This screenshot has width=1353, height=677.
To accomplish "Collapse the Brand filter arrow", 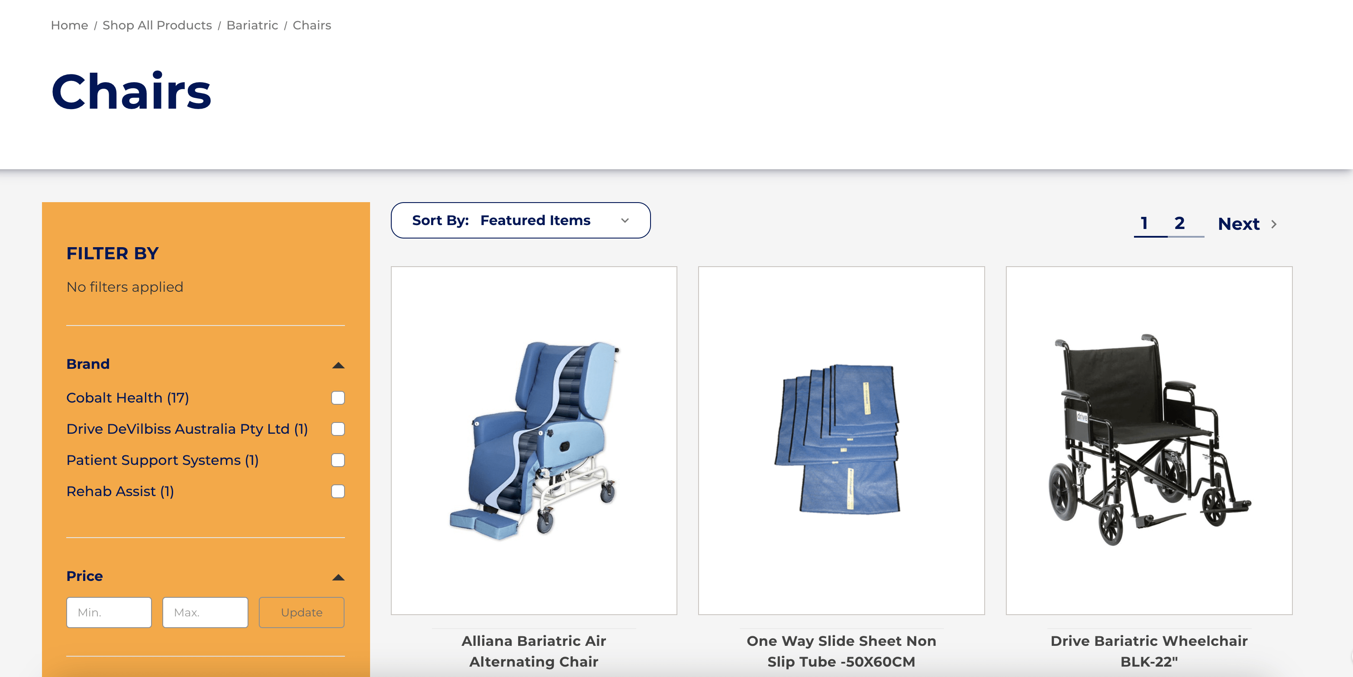I will tap(338, 365).
